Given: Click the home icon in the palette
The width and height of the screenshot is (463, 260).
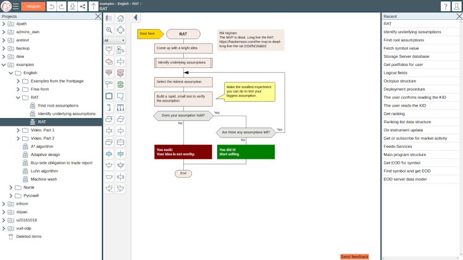Looking at the screenshot, I should (120, 18).
